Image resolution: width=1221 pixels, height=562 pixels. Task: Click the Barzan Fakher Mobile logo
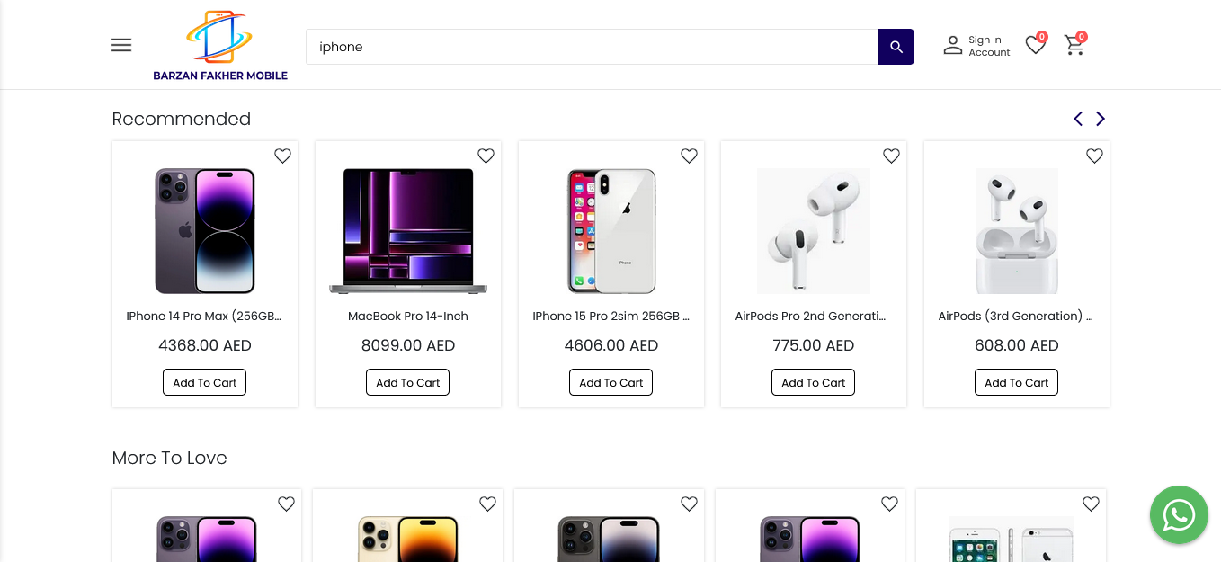pos(220,46)
